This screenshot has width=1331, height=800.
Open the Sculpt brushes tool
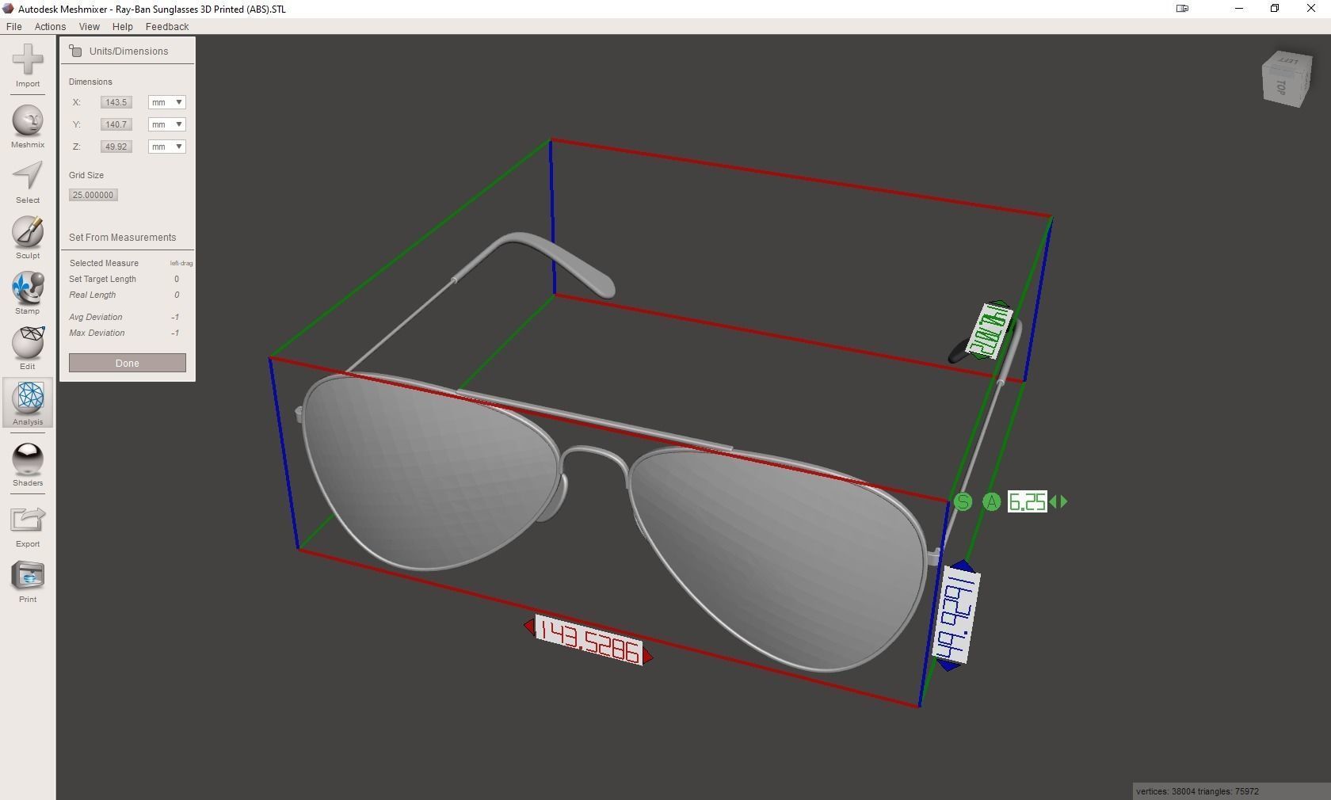coord(28,238)
